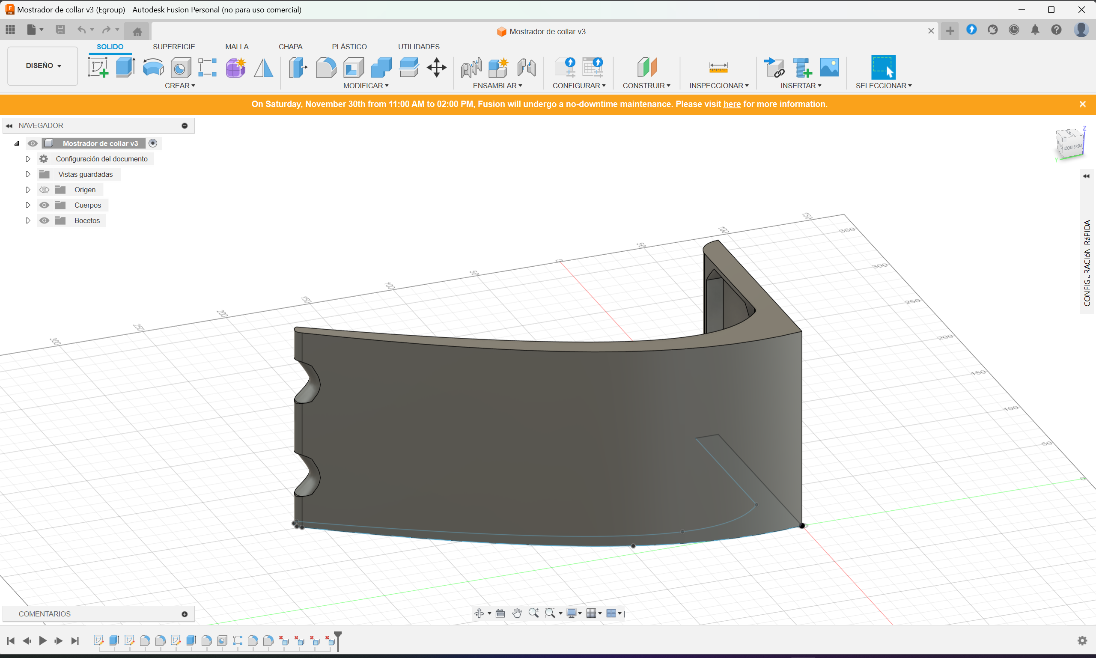This screenshot has width=1096, height=658.
Task: Select the Create Sketch tool
Action: pyautogui.click(x=98, y=67)
